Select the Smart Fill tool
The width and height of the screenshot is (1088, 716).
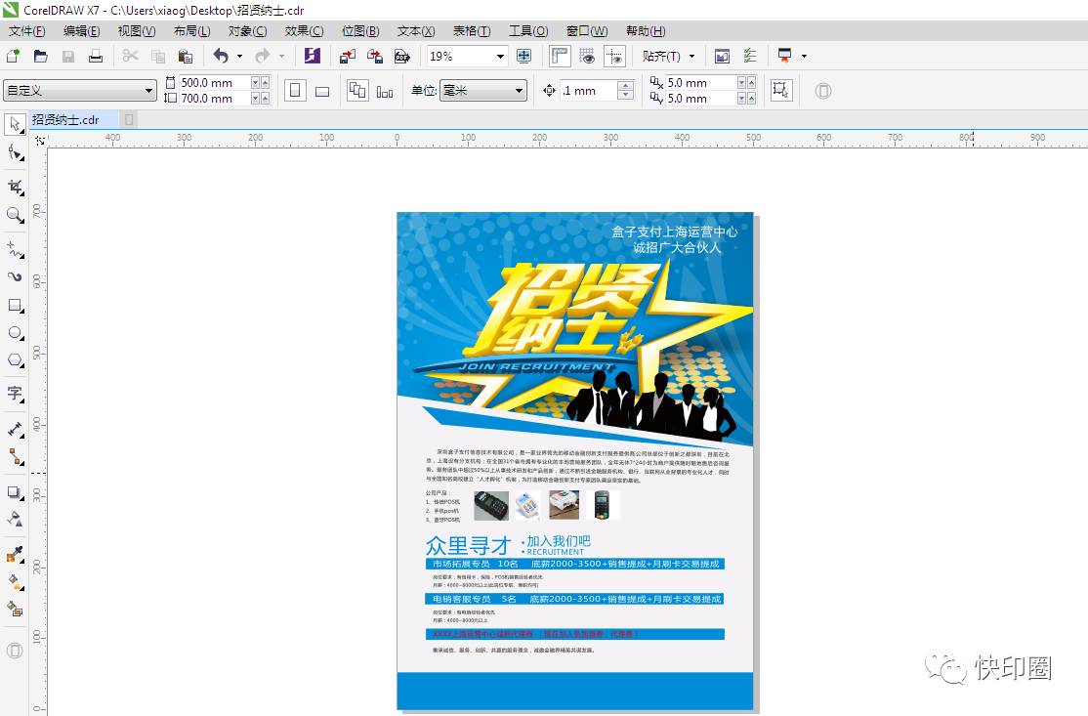point(15,609)
